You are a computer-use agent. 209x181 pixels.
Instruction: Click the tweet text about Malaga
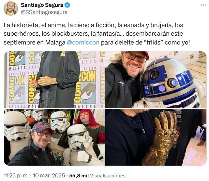point(97,34)
